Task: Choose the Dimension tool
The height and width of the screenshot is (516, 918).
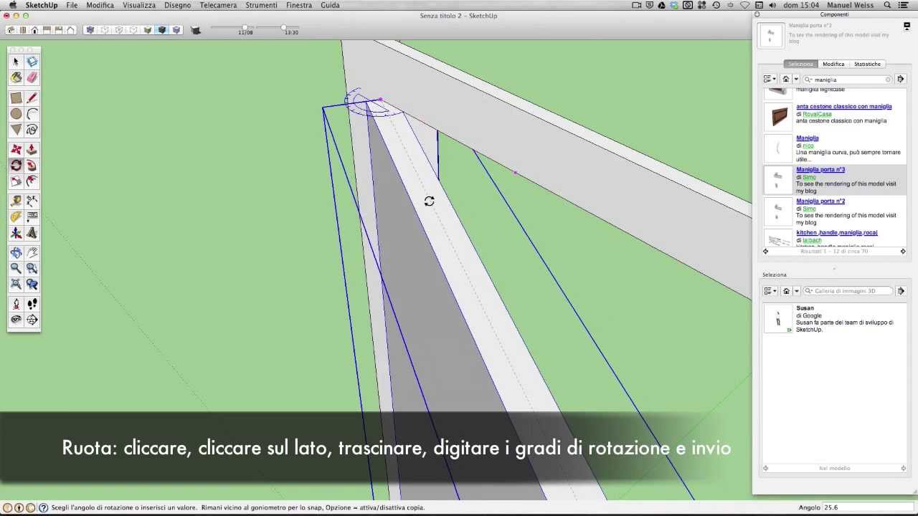Action: point(32,201)
